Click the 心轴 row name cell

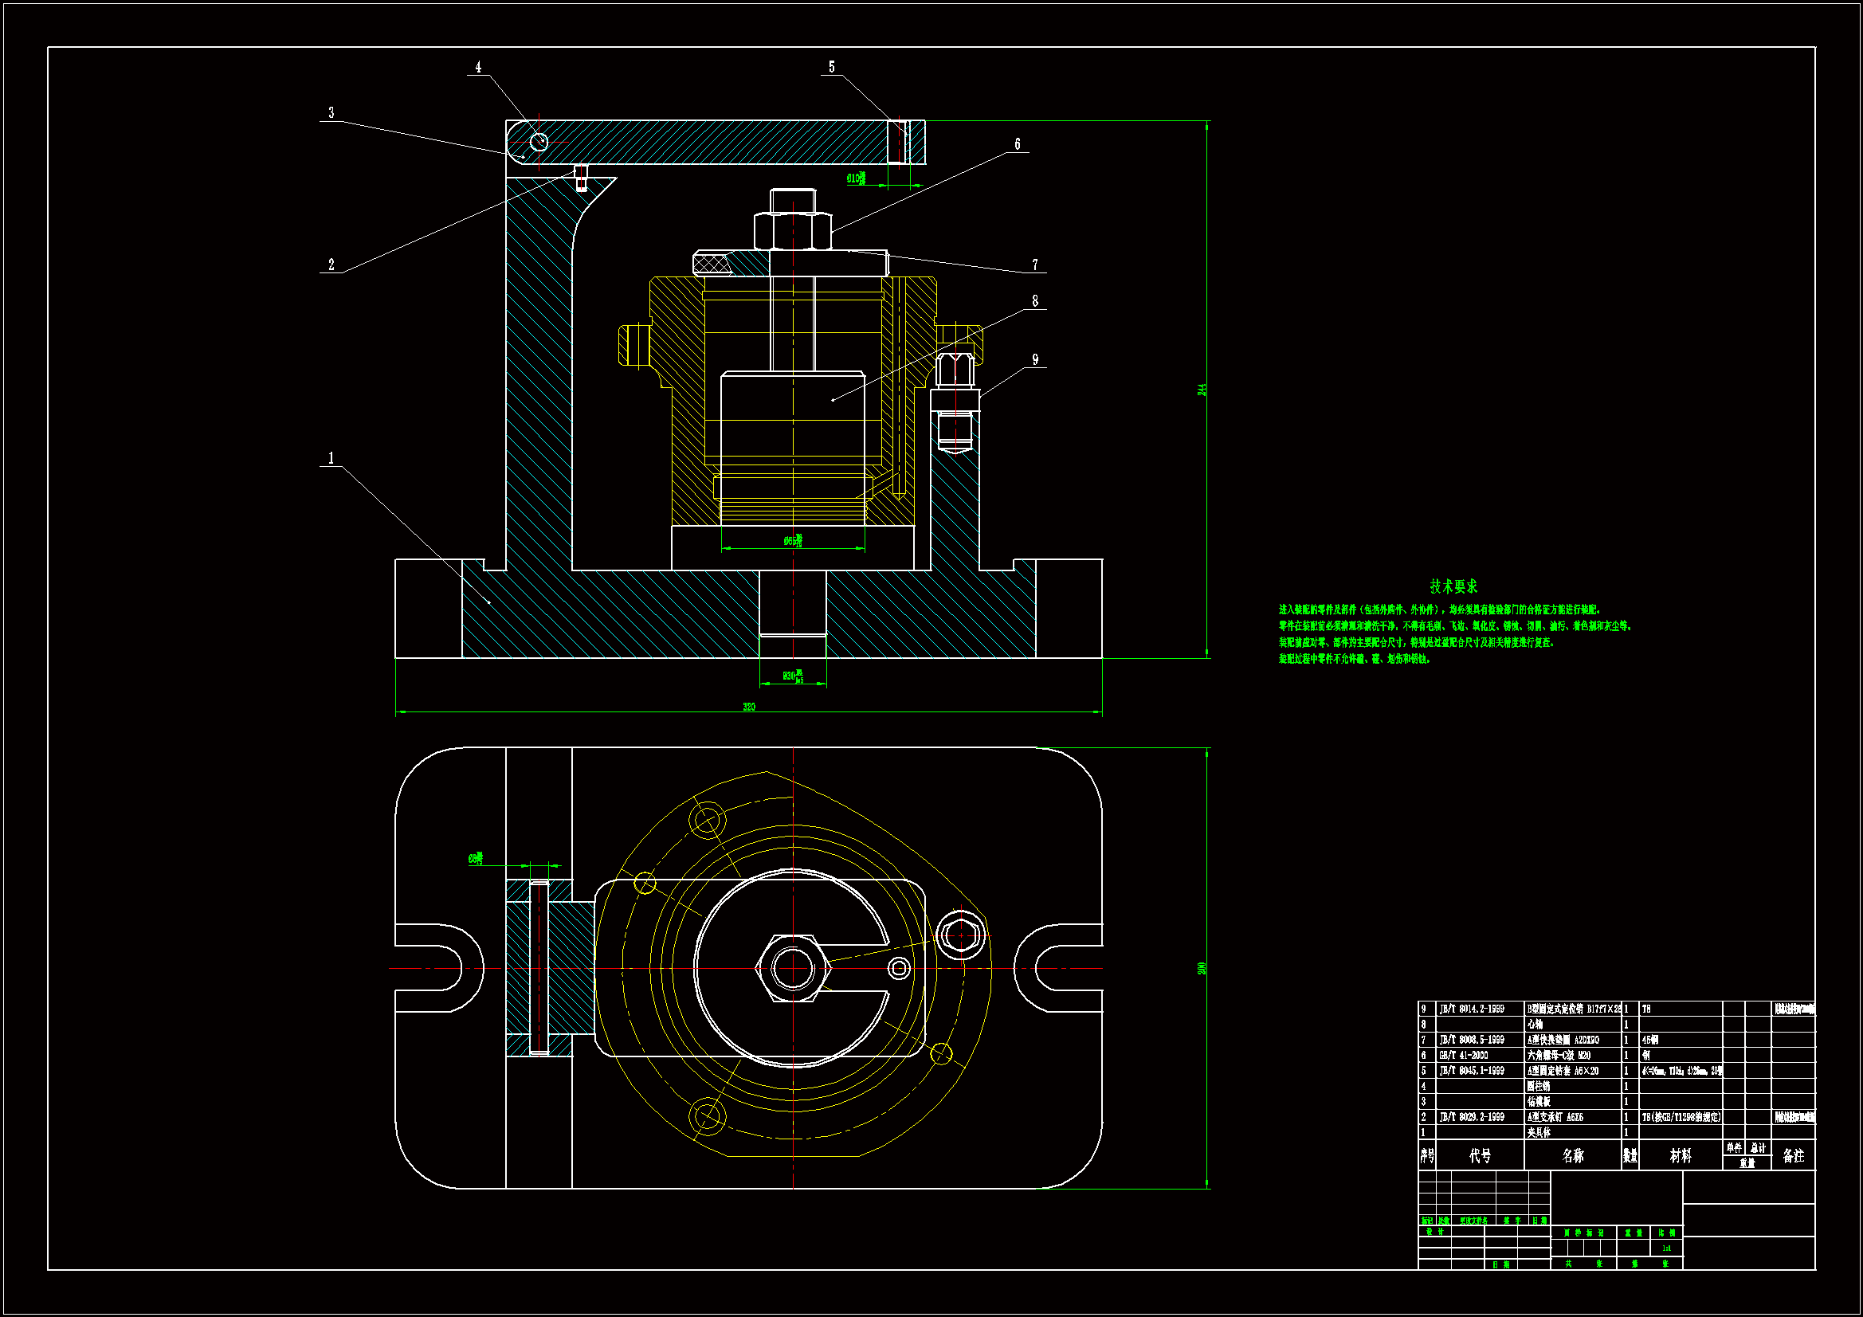pyautogui.click(x=1536, y=1025)
